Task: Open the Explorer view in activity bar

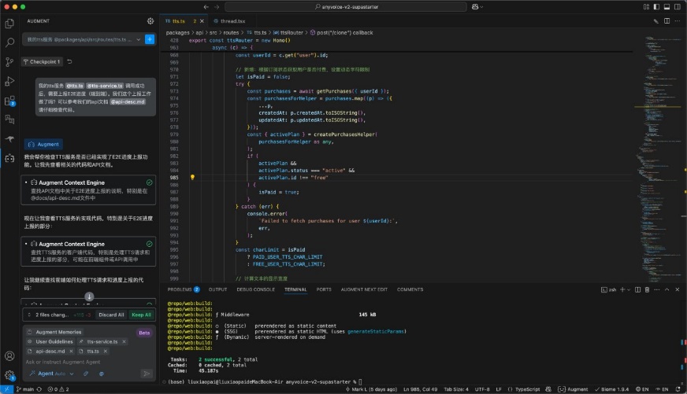Action: coord(9,24)
